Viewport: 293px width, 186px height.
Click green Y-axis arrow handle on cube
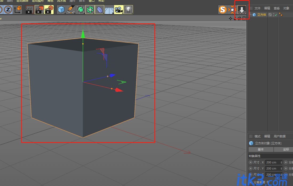(x=83, y=34)
